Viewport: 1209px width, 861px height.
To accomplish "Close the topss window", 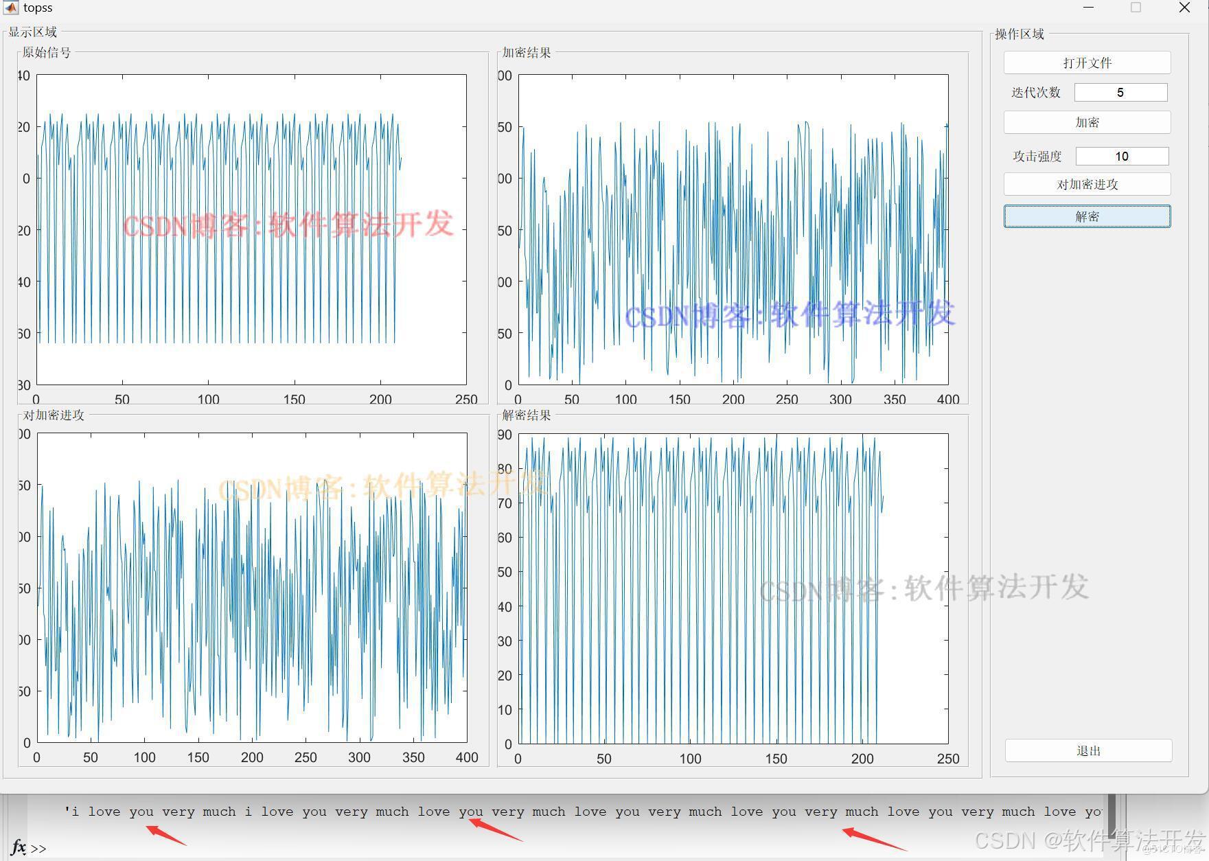I will coord(1184,8).
